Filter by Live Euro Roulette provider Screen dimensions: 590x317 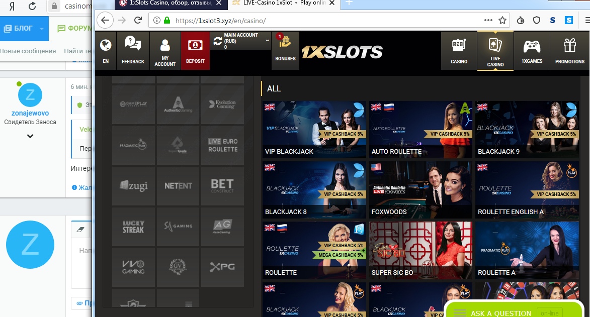(222, 145)
